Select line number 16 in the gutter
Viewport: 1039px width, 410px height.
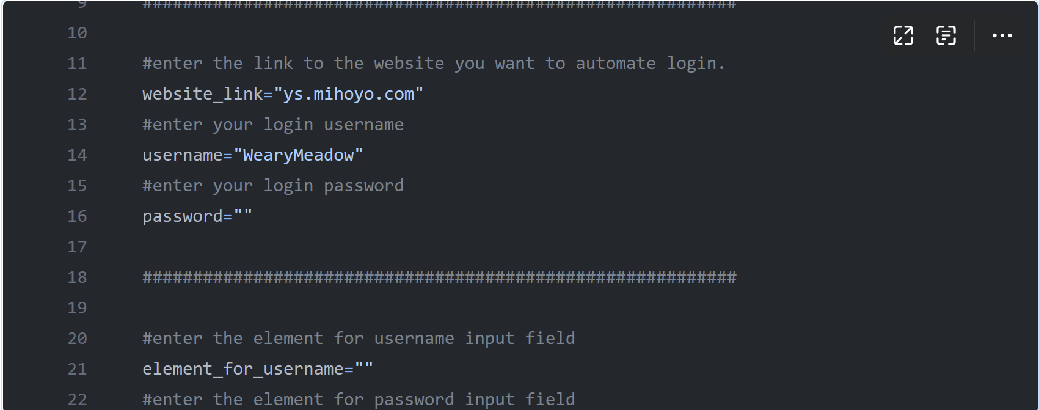pyautogui.click(x=77, y=216)
